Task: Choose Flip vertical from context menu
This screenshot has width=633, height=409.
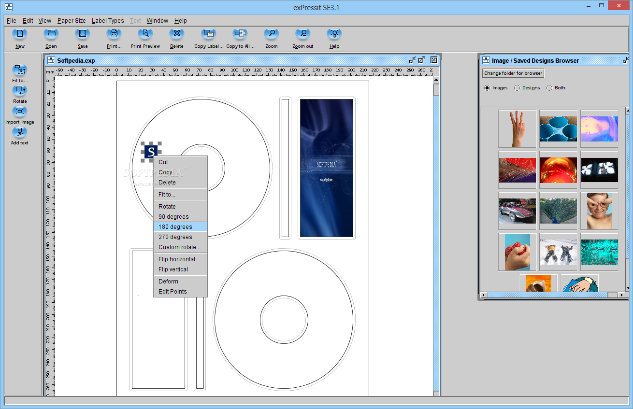Action: pos(180,269)
